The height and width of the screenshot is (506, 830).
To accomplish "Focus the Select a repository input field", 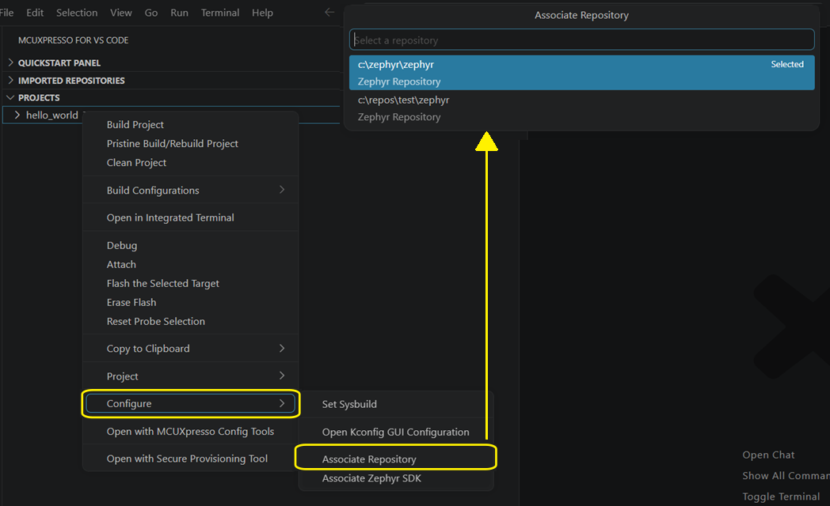I will [x=582, y=40].
